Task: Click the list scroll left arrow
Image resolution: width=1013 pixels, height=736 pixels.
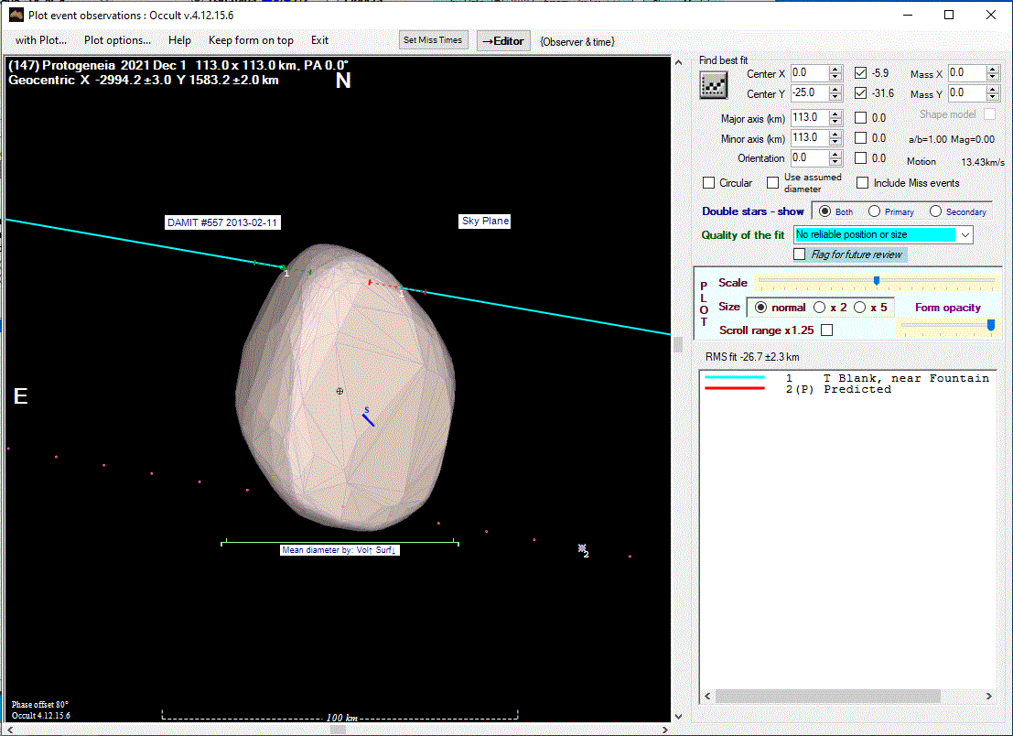Action: pyautogui.click(x=707, y=696)
